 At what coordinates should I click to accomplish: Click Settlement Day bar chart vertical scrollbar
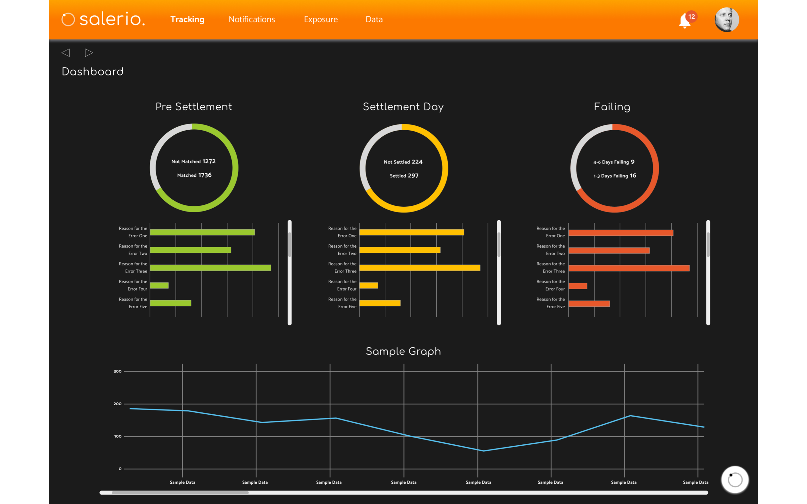point(498,245)
